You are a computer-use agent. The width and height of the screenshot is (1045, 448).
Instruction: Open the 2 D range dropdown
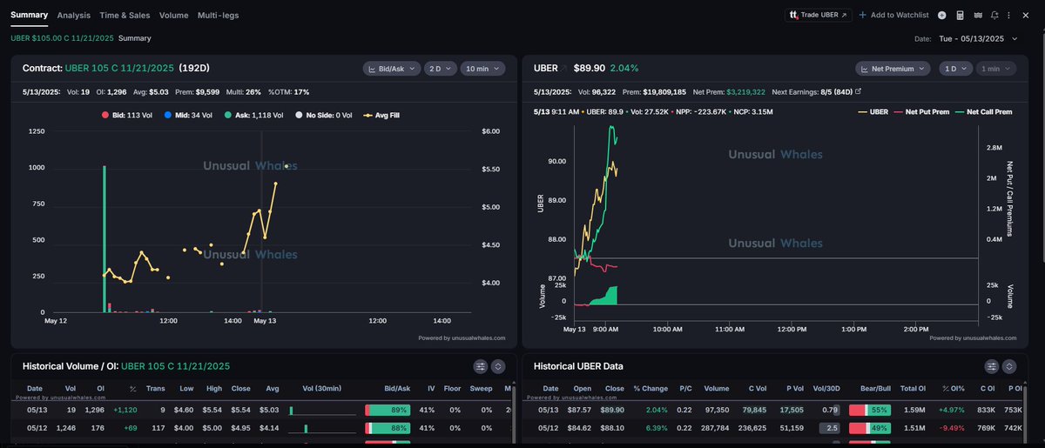coord(441,68)
